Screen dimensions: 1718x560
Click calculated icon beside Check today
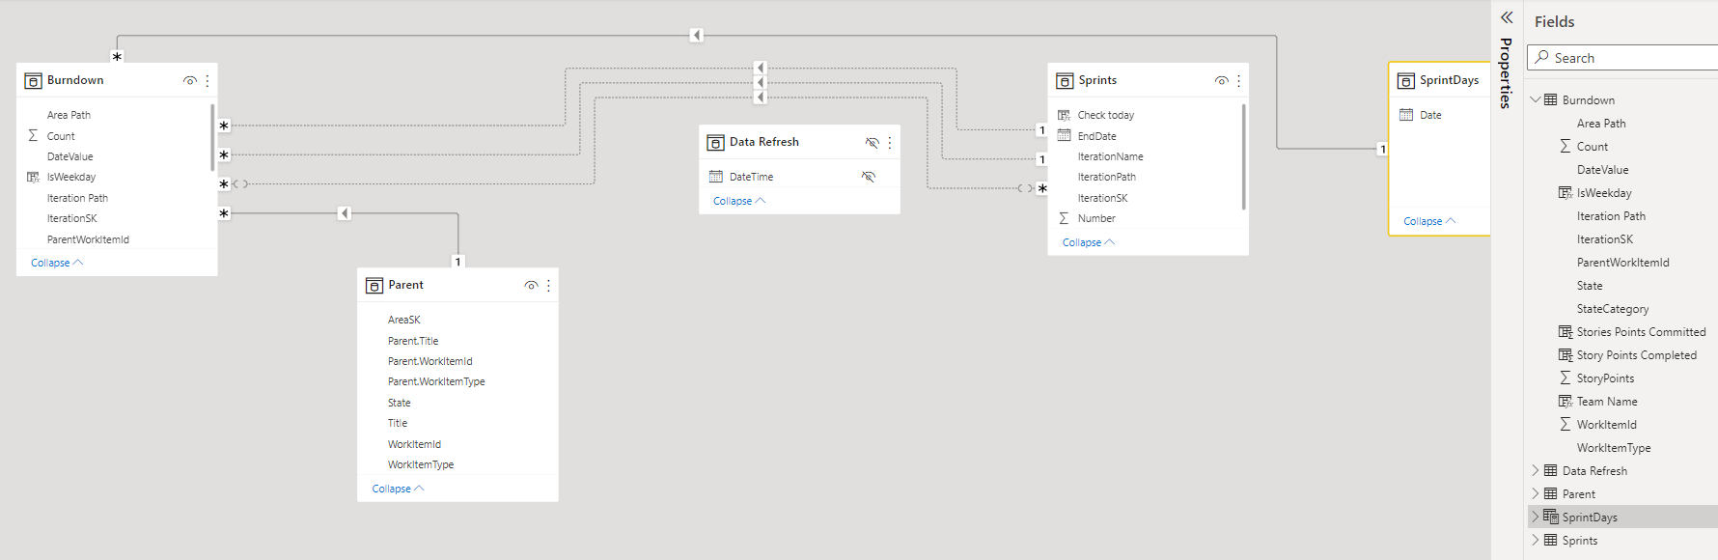pyautogui.click(x=1065, y=115)
